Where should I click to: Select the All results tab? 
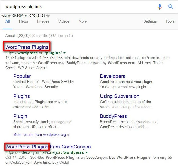click(8, 21)
